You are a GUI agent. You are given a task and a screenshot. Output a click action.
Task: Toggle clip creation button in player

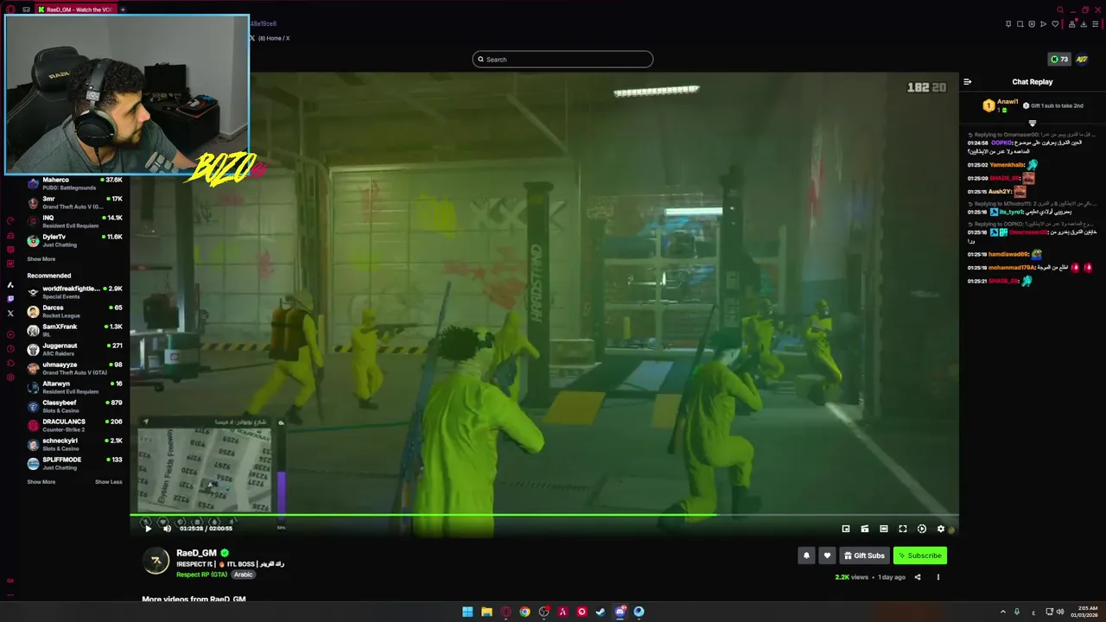pyautogui.click(x=865, y=529)
